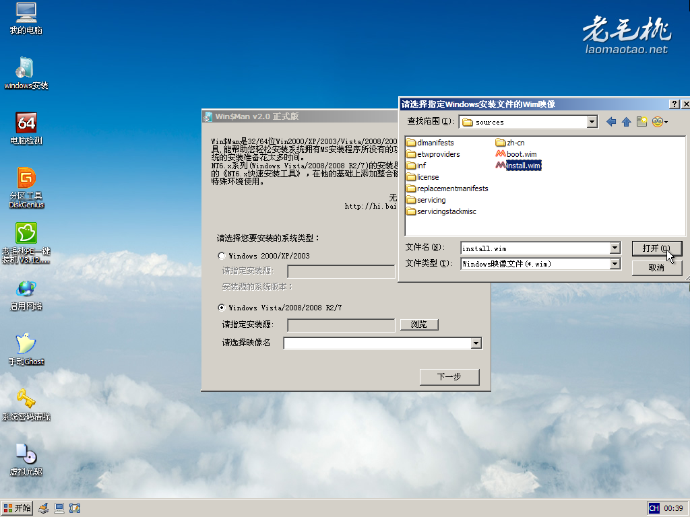Select the zh-cn folder
Viewport: 690px width, 517px height.
coord(510,143)
